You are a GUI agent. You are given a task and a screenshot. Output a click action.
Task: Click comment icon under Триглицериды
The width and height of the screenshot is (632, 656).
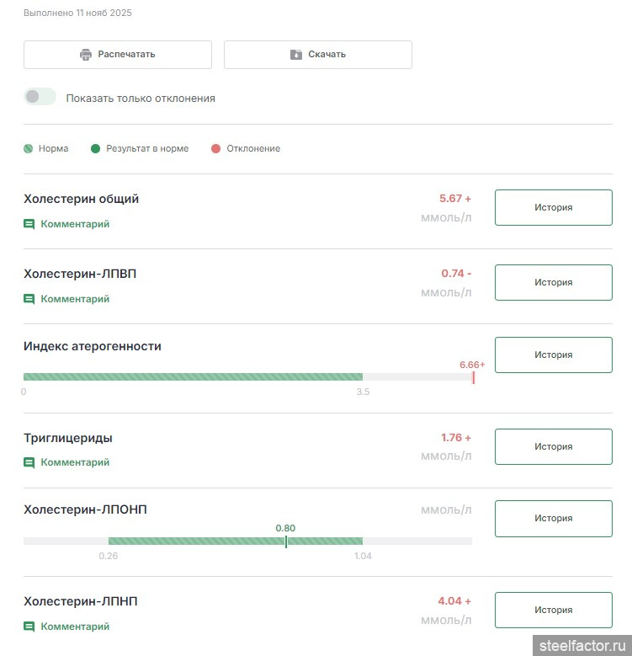pos(29,462)
